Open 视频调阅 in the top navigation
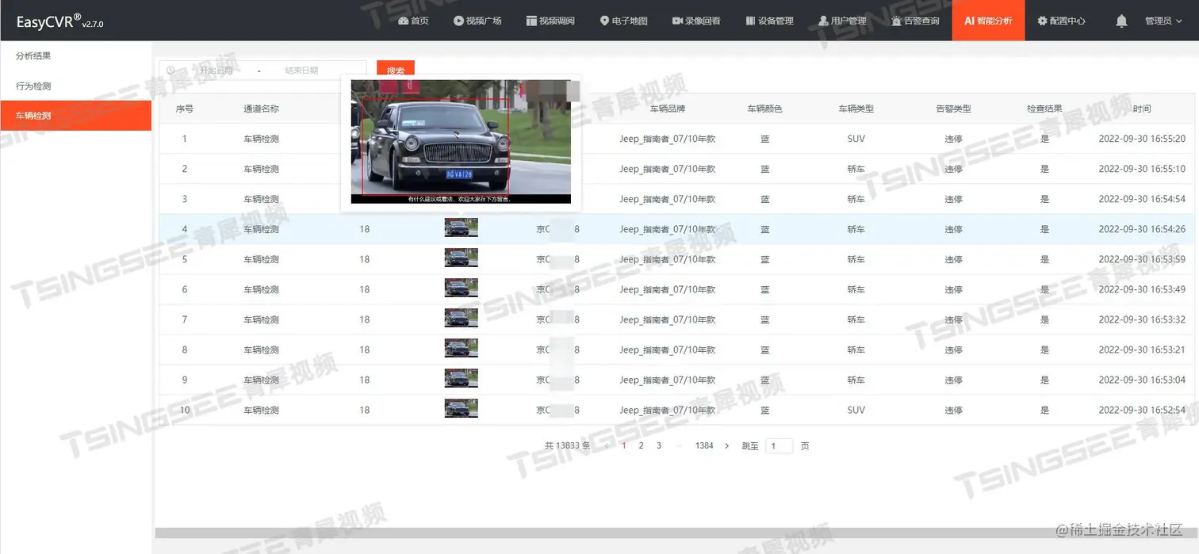Image resolution: width=1199 pixels, height=554 pixels. (x=550, y=21)
